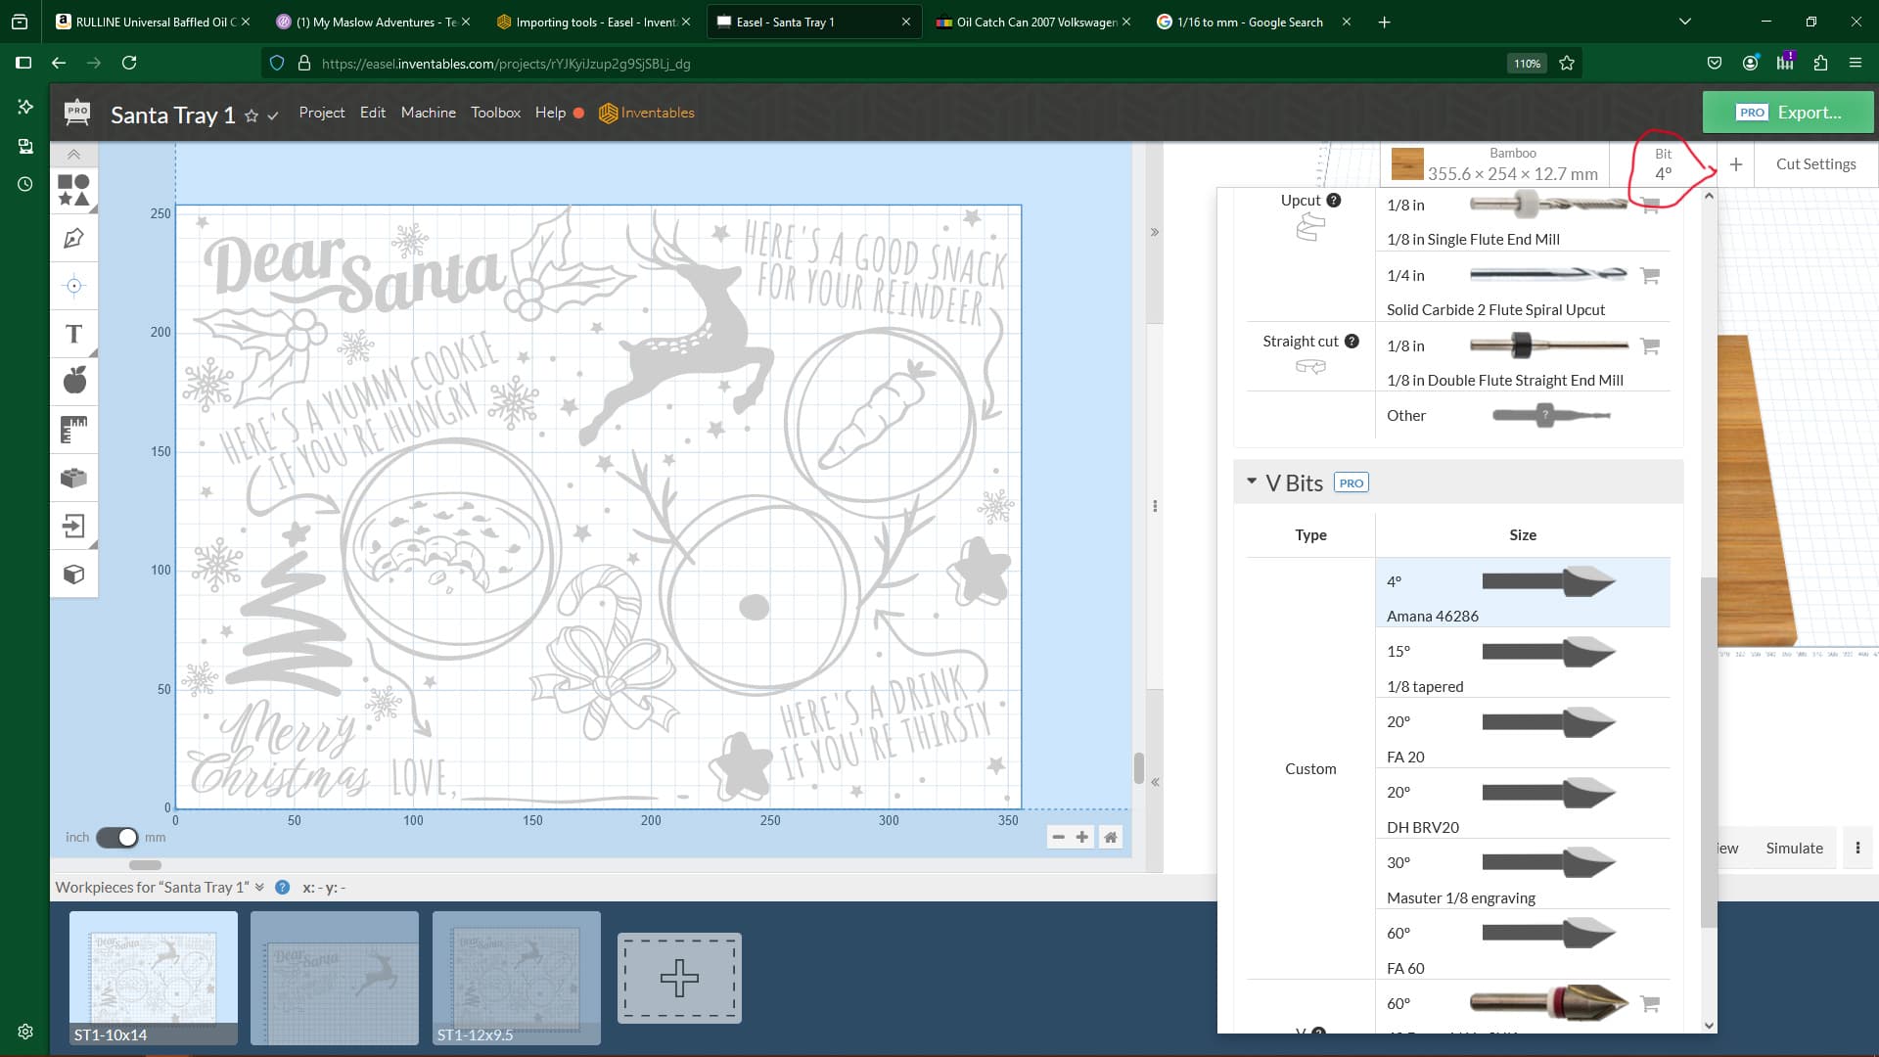This screenshot has height=1057, width=1879.
Task: Star the Santa Tray 1 project
Action: (252, 115)
